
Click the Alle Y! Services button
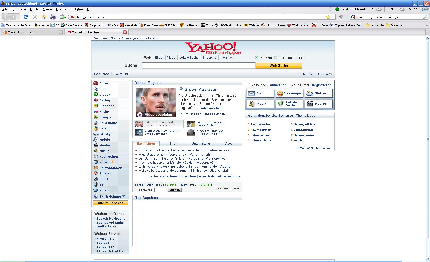pyautogui.click(x=110, y=203)
